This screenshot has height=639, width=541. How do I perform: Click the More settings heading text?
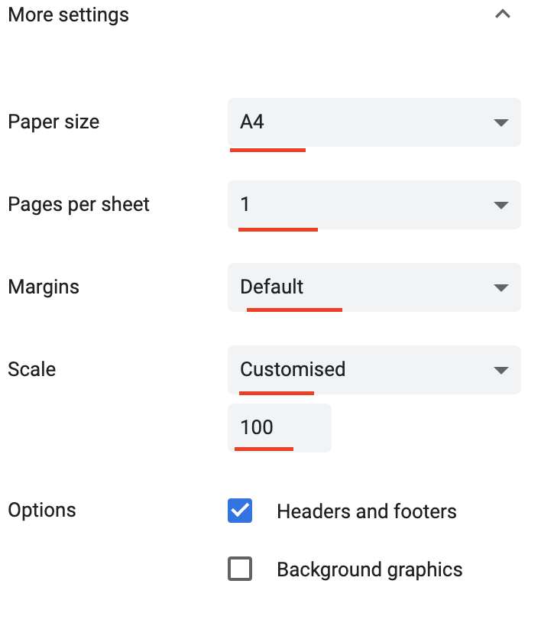pyautogui.click(x=68, y=15)
